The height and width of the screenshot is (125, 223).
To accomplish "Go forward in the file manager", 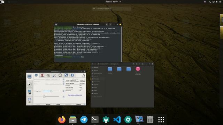I will pos(95,64).
